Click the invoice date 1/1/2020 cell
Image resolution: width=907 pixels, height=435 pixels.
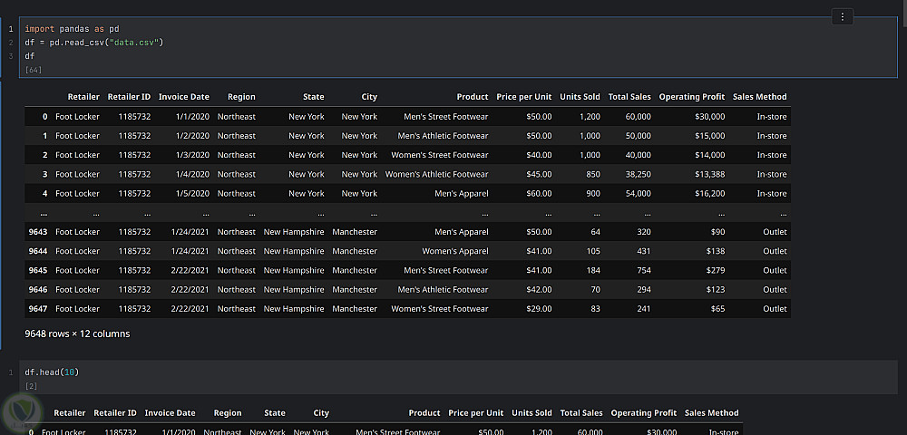coord(192,116)
